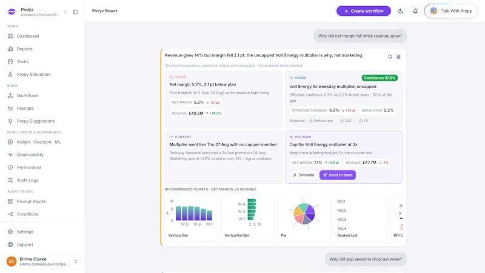Click the Send to team button
The width and height of the screenshot is (485, 273).
coord(338,175)
